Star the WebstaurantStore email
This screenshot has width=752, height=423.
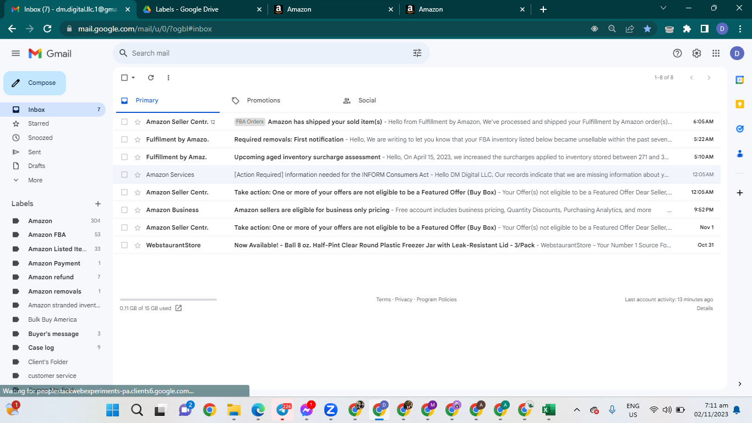(x=138, y=245)
